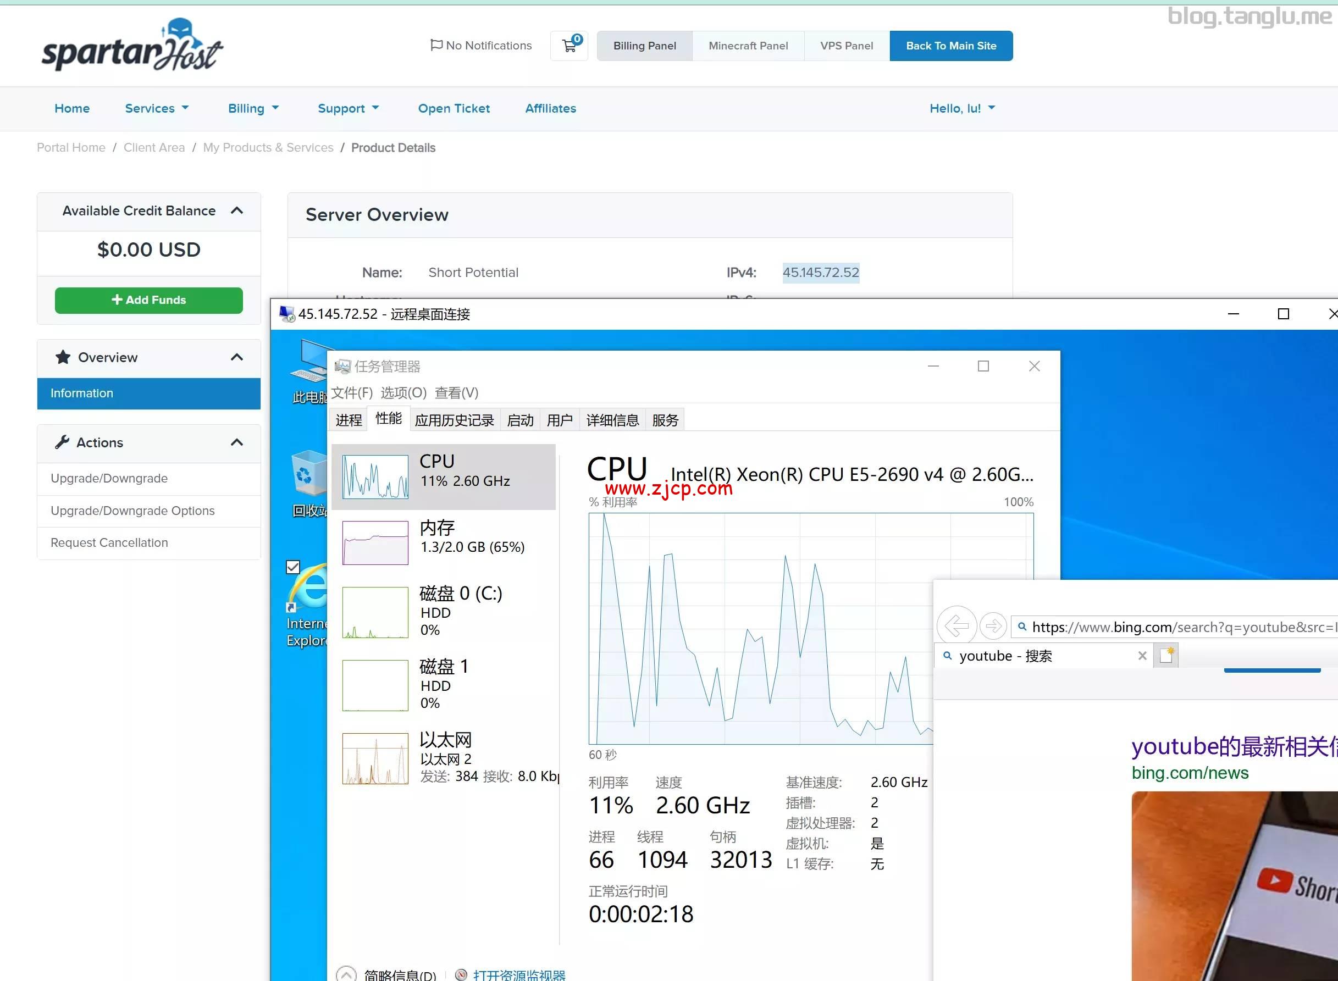Screen dimensions: 1338x981
Task: Collapse the Actions sidebar panel
Action: point(237,442)
